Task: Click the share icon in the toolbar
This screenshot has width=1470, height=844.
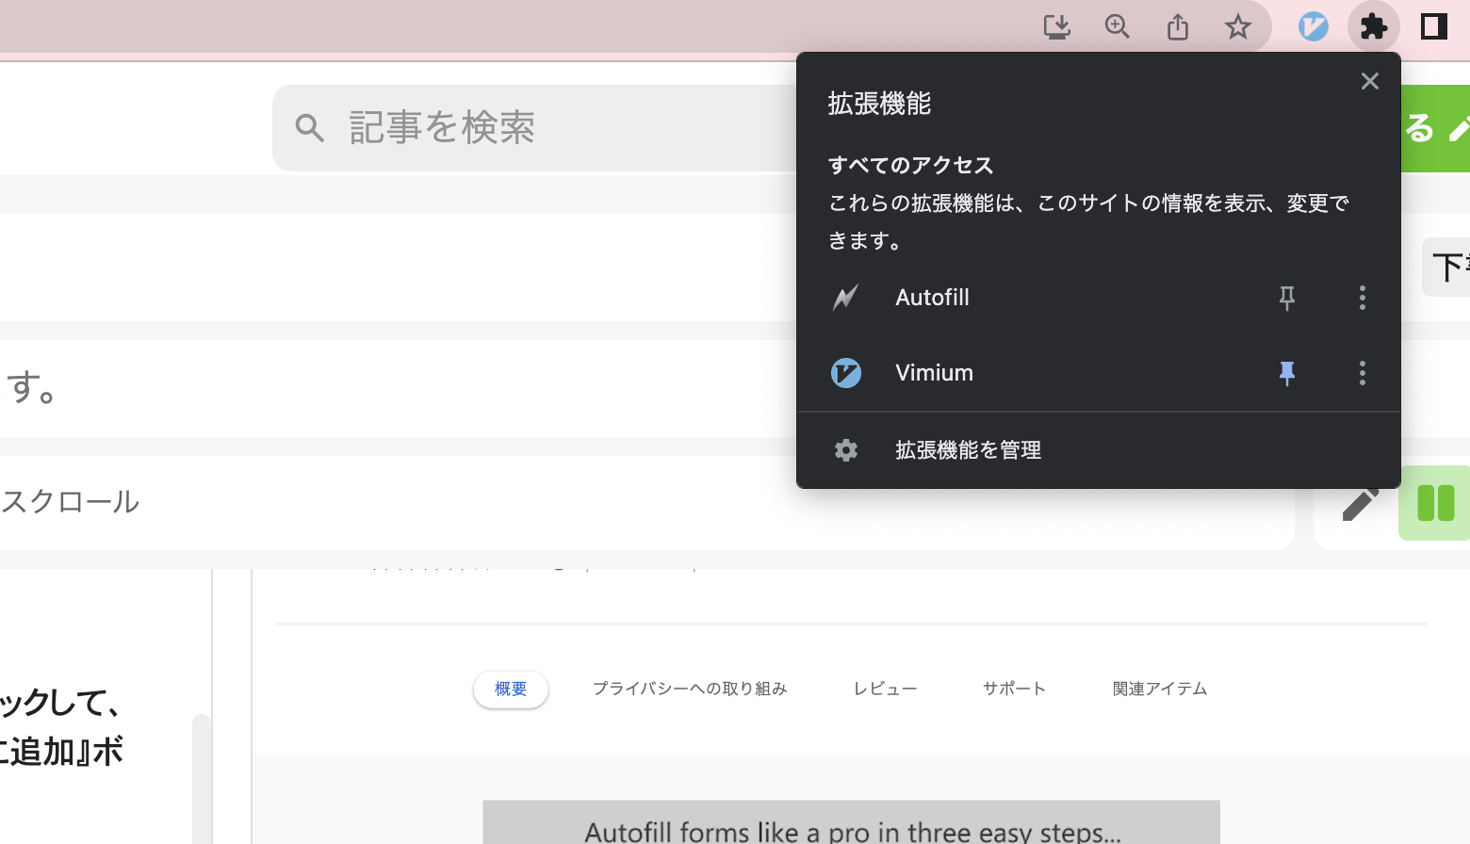Action: point(1177,26)
